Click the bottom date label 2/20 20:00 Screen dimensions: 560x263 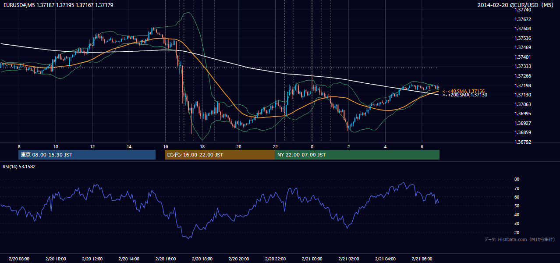238,259
